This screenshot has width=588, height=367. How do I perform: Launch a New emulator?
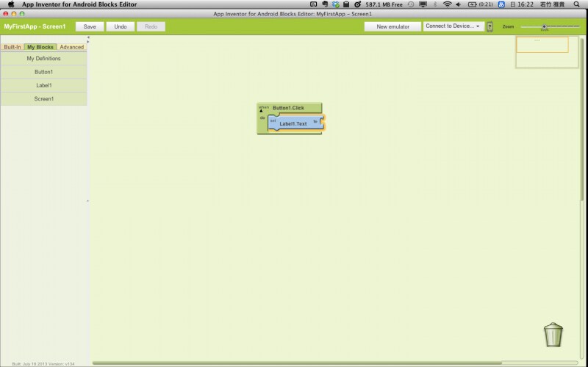pyautogui.click(x=392, y=26)
